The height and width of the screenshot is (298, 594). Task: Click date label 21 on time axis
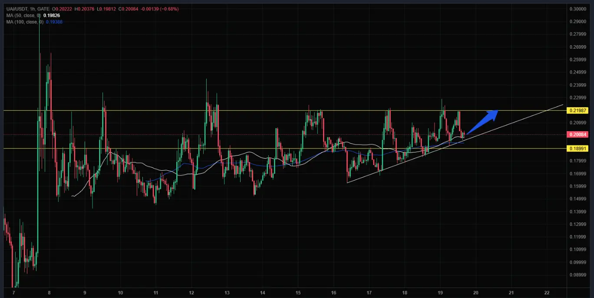(x=511, y=292)
